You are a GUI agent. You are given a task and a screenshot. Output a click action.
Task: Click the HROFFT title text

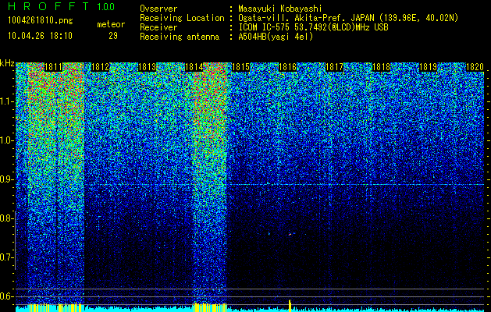click(x=48, y=6)
